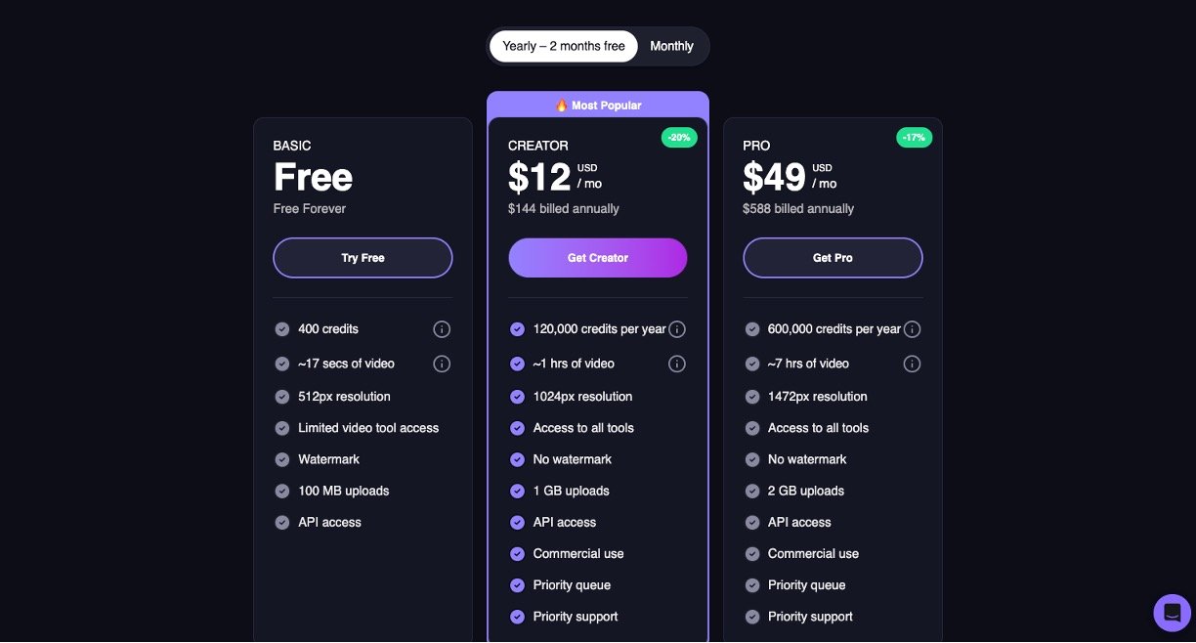
Task: Select Yearly – 2 months free billing
Action: [x=564, y=46]
